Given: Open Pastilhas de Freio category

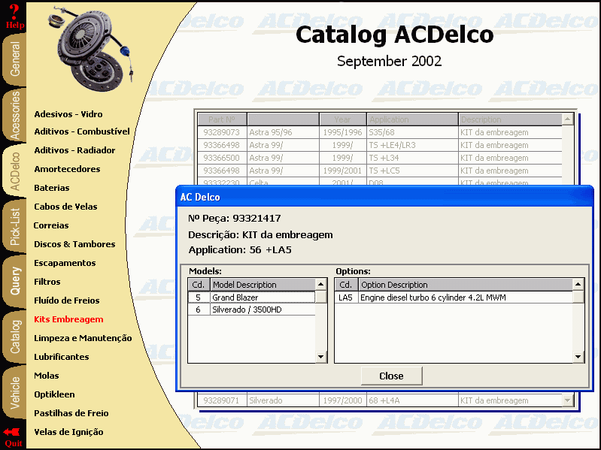Looking at the screenshot, I should [71, 412].
